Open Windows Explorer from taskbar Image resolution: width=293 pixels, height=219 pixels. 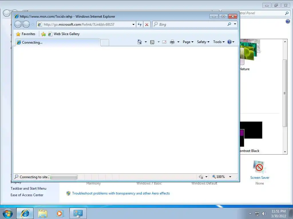[x=43, y=213]
